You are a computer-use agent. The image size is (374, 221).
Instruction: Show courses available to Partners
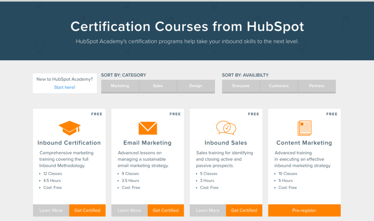click(317, 86)
